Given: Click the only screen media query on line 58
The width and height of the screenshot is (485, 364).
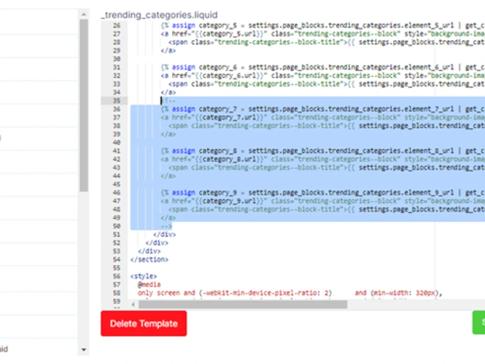Looking at the screenshot, I should coord(290,293).
